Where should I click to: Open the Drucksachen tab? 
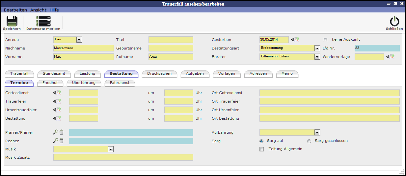159,74
